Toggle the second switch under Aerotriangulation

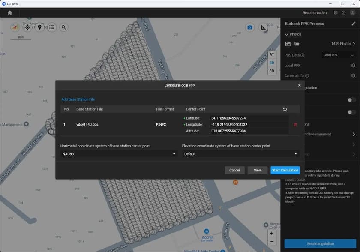click(x=351, y=112)
